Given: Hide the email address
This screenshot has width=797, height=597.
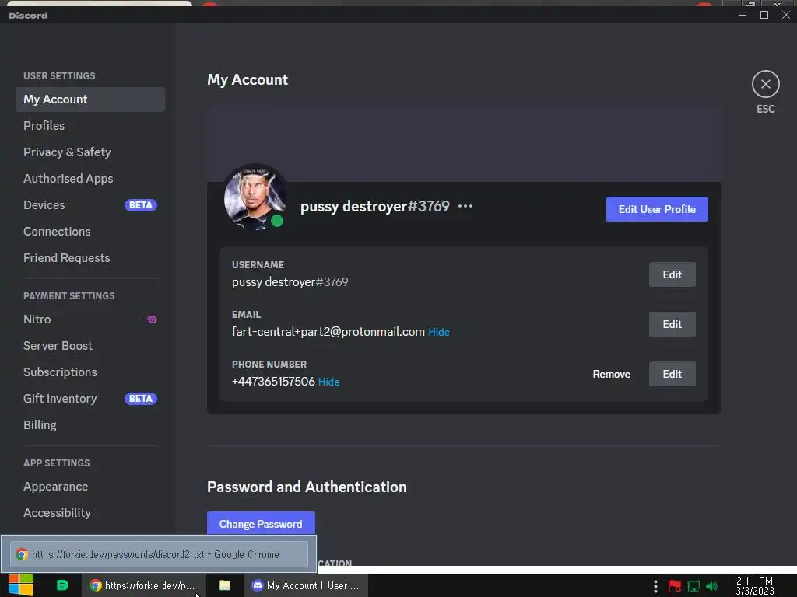Looking at the screenshot, I should [439, 332].
